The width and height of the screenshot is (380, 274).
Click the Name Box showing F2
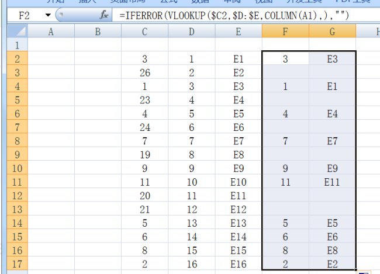click(23, 15)
